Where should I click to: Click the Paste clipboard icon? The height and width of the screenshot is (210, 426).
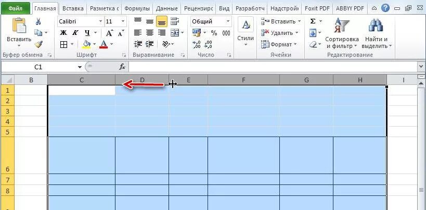coord(19,26)
